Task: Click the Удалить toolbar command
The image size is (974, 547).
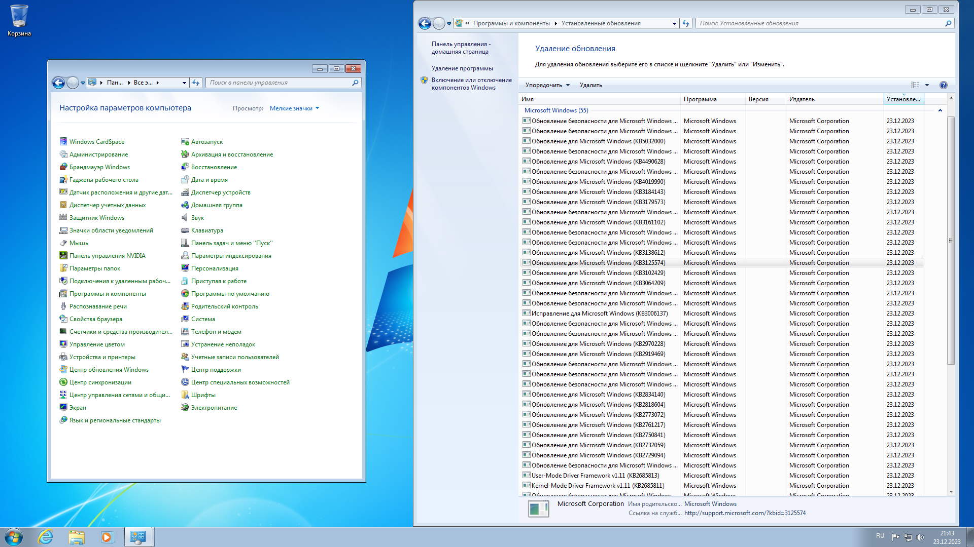Action: coord(590,85)
